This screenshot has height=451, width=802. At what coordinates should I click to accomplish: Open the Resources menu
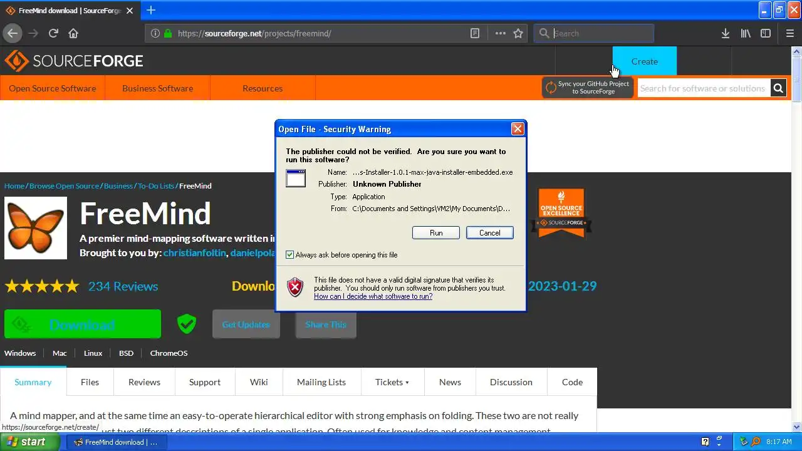[263, 88]
